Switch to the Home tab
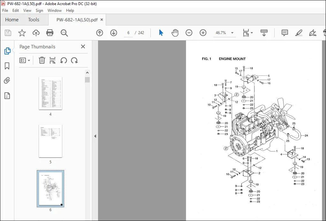 pos(12,20)
